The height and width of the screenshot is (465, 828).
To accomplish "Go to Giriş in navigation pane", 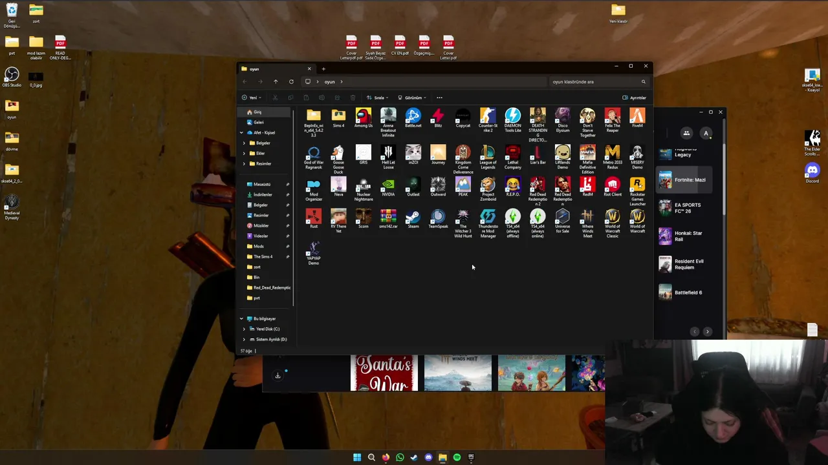I will tap(264, 112).
